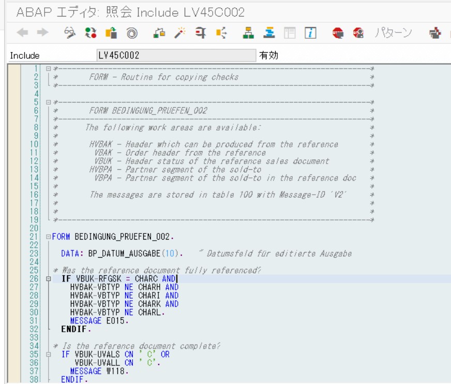Screen dimensions: 451x384
Task: Click the Enhance spiral icon
Action: coord(132,34)
